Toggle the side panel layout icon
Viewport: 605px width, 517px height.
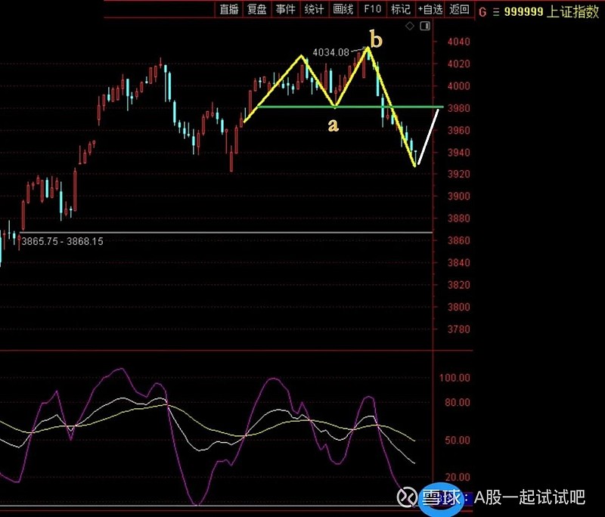[425, 26]
